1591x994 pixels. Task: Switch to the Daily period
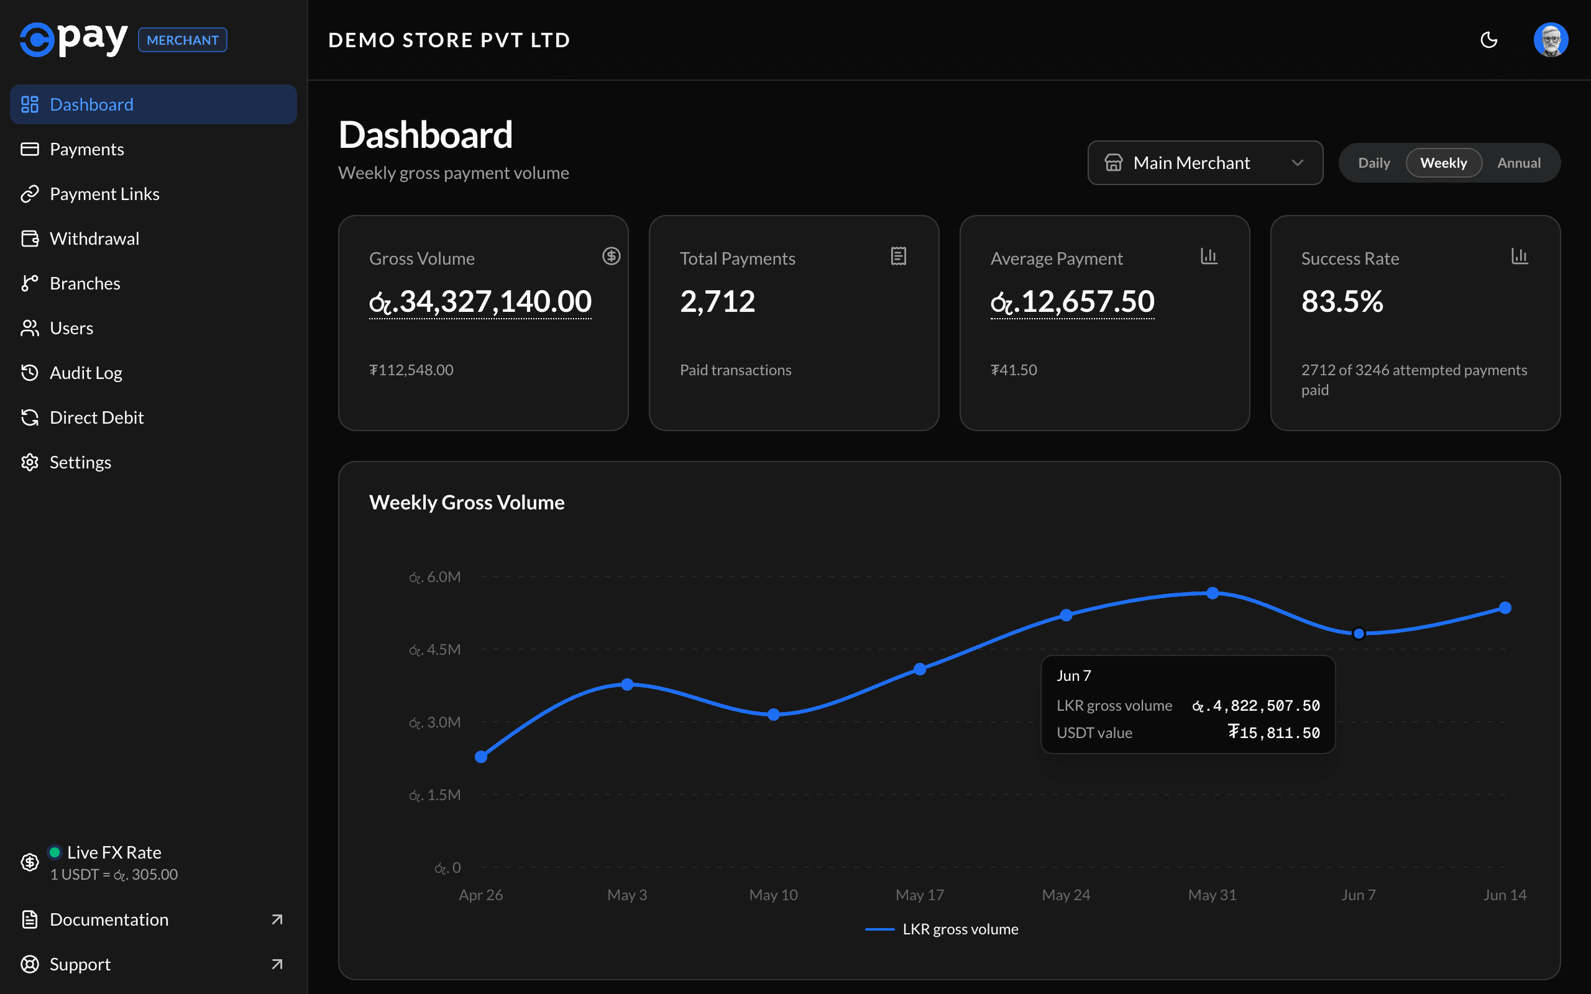1374,162
